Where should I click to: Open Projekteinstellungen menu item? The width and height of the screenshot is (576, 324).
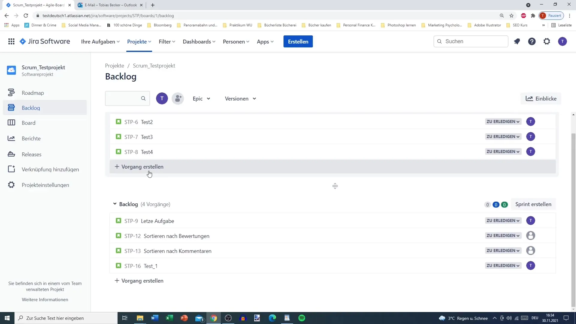(x=46, y=185)
